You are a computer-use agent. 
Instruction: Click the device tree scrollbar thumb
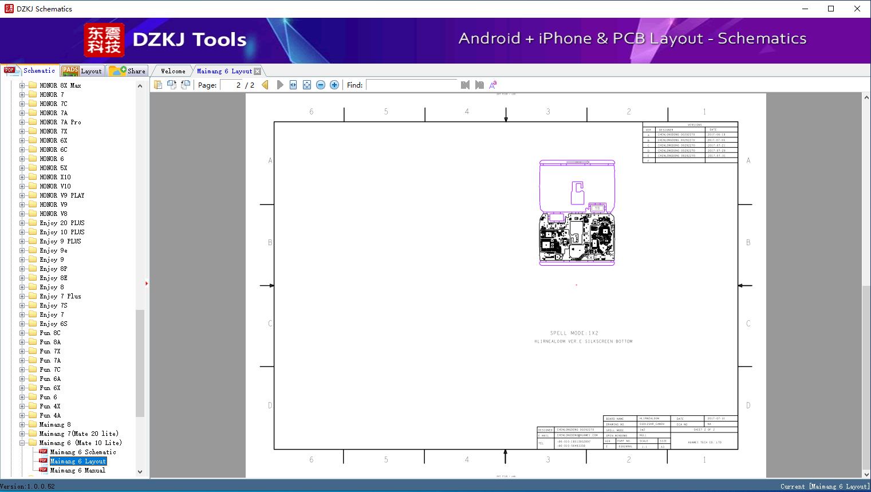[x=140, y=363]
